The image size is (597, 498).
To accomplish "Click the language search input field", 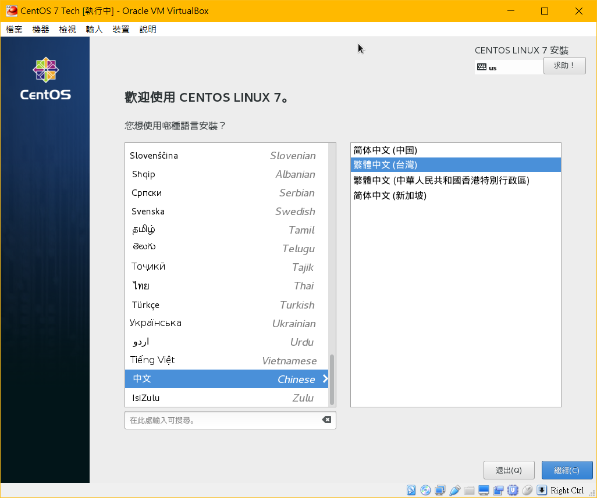I will (221, 420).
